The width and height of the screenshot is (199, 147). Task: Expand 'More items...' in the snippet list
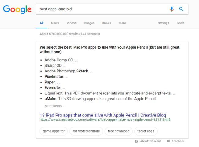[54, 106]
